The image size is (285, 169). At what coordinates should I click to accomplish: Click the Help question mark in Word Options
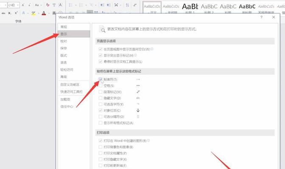(x=261, y=17)
